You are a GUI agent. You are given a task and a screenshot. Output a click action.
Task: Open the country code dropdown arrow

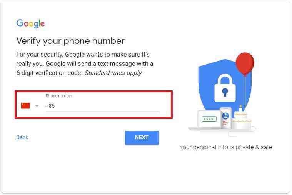(x=37, y=106)
